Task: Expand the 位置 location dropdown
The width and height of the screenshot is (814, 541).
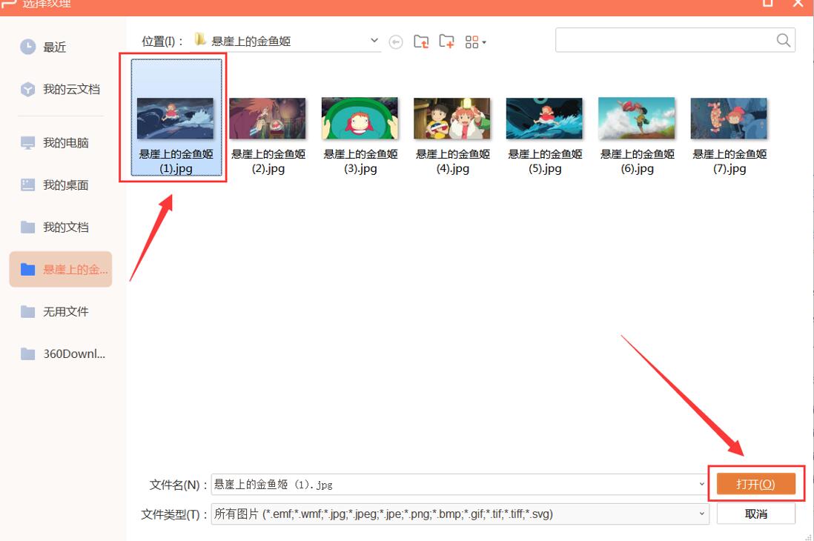Action: point(374,41)
